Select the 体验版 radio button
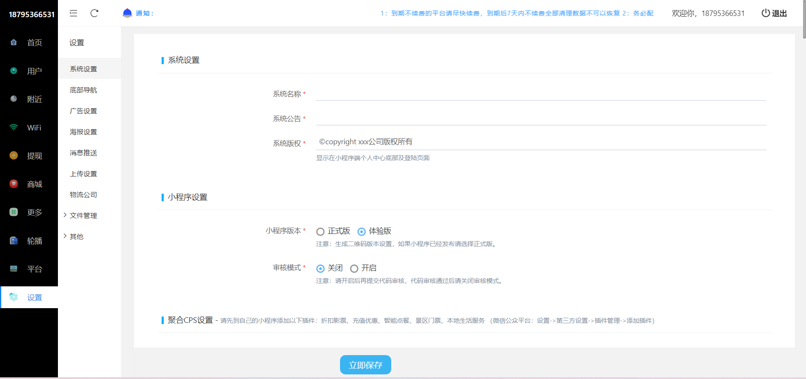The height and width of the screenshot is (379, 806). pyautogui.click(x=361, y=231)
